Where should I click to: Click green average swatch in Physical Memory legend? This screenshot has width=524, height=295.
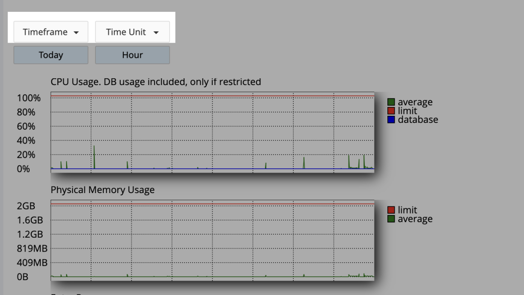(x=391, y=219)
